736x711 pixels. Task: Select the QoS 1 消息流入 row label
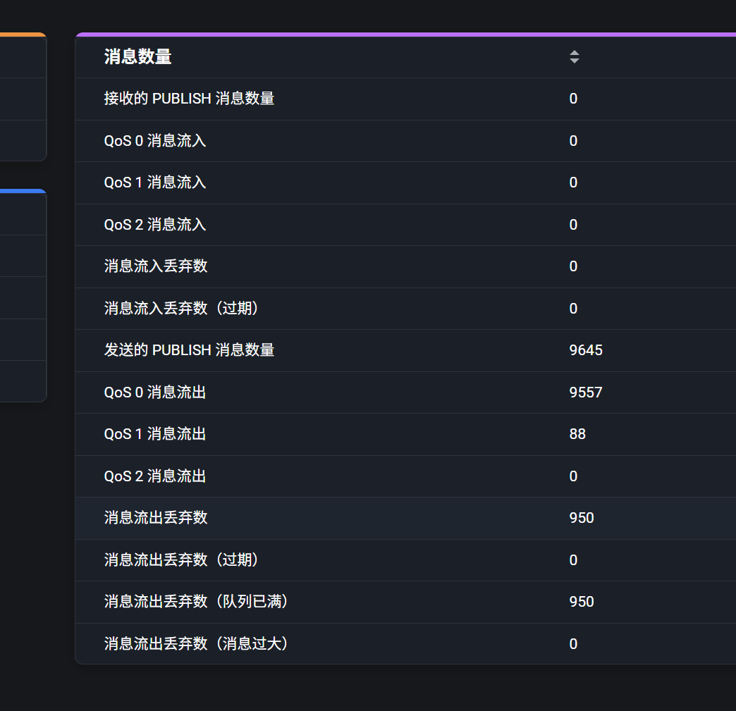point(155,183)
